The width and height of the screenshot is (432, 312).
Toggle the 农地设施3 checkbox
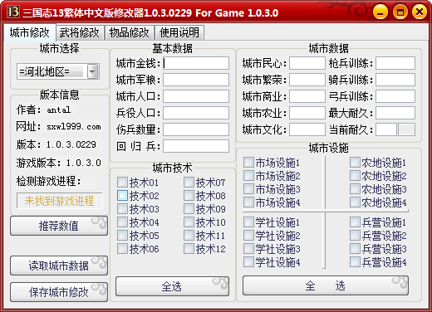point(355,189)
